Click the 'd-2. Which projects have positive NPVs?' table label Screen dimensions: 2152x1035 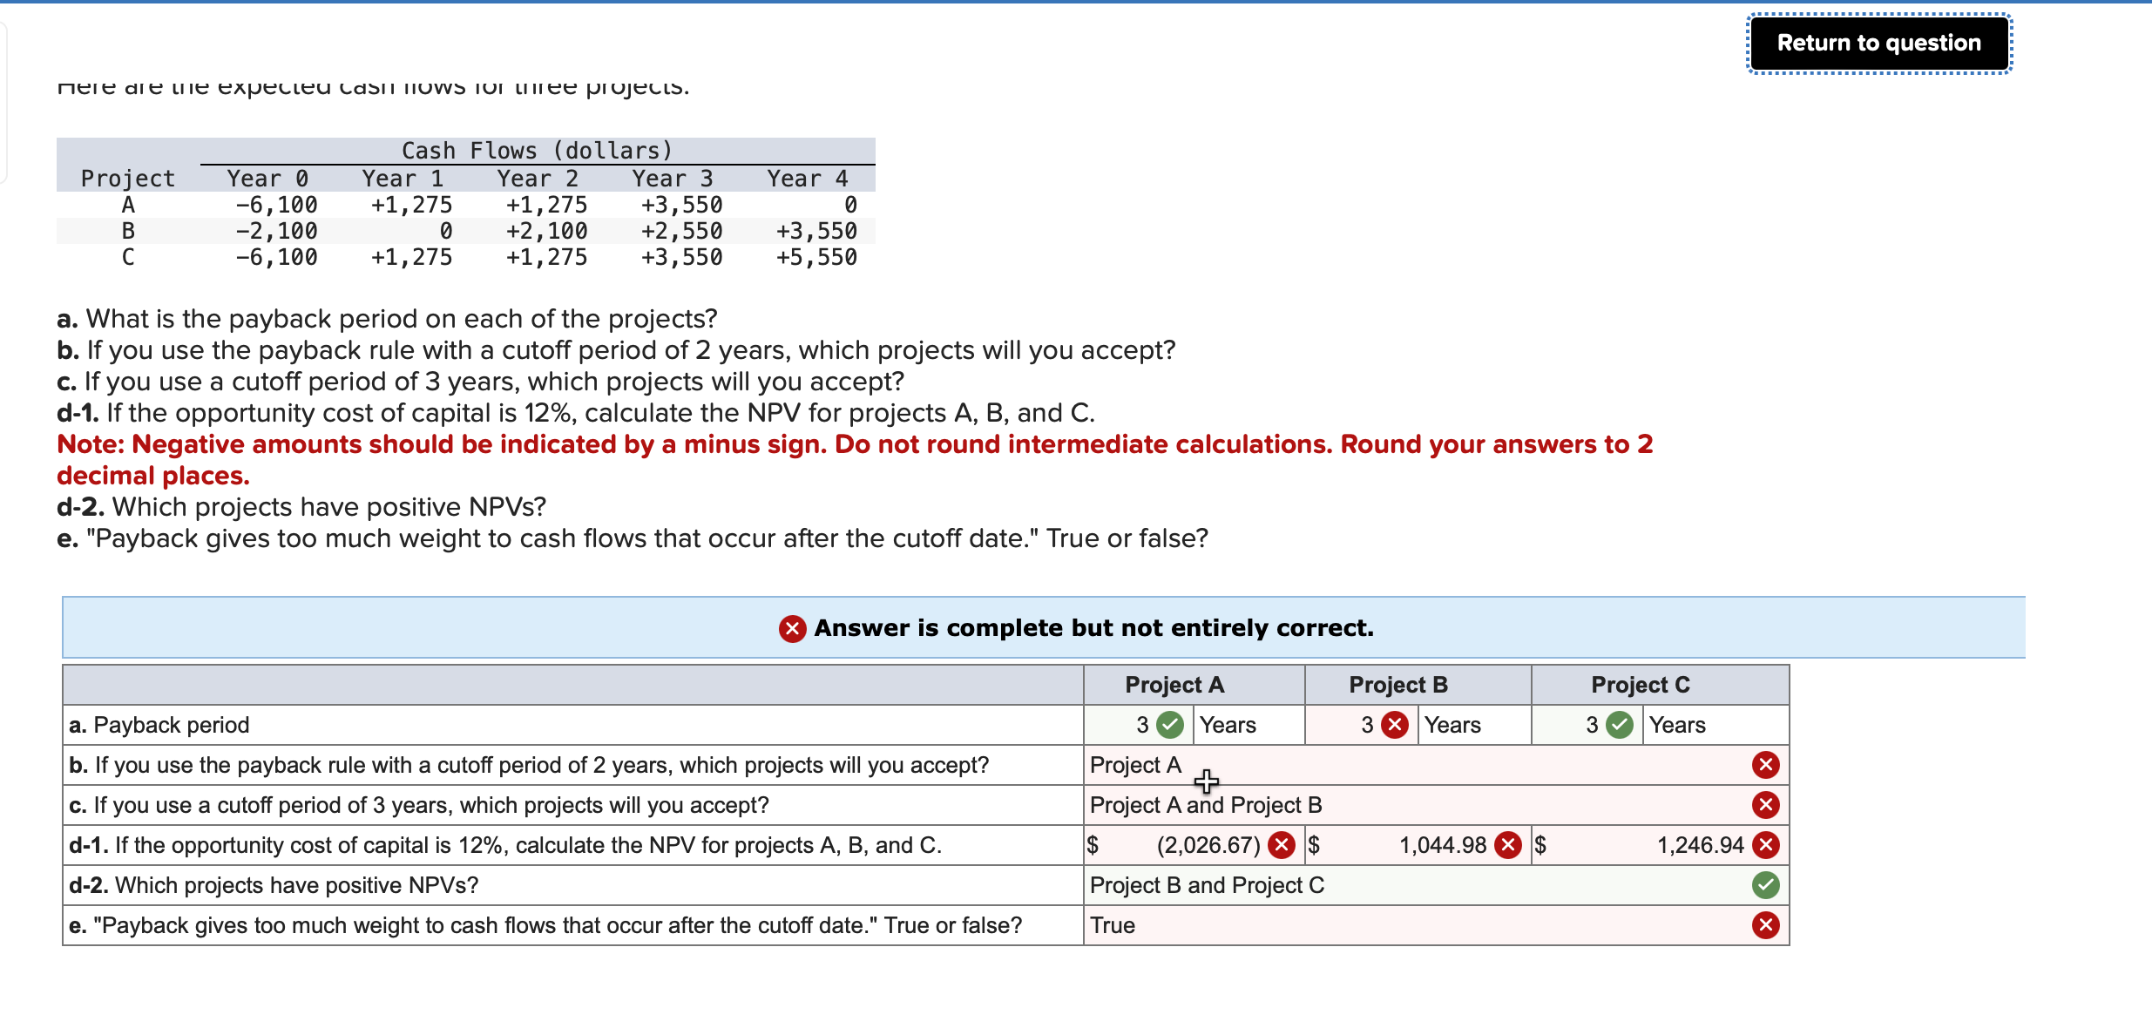(274, 885)
